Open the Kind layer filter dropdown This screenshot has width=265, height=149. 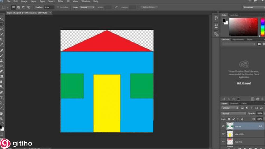[230, 108]
